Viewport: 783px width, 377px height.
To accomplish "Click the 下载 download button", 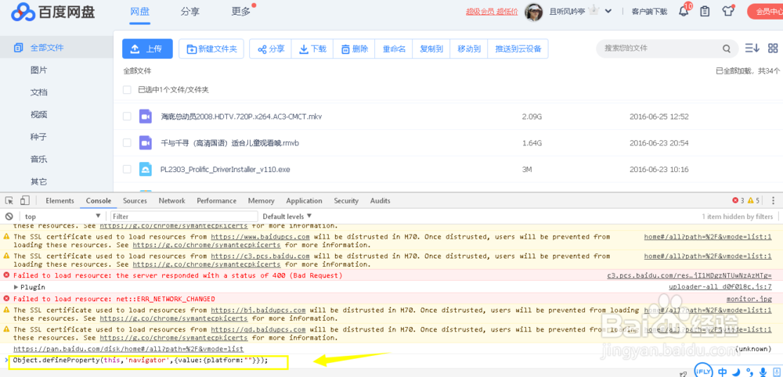I will (312, 48).
